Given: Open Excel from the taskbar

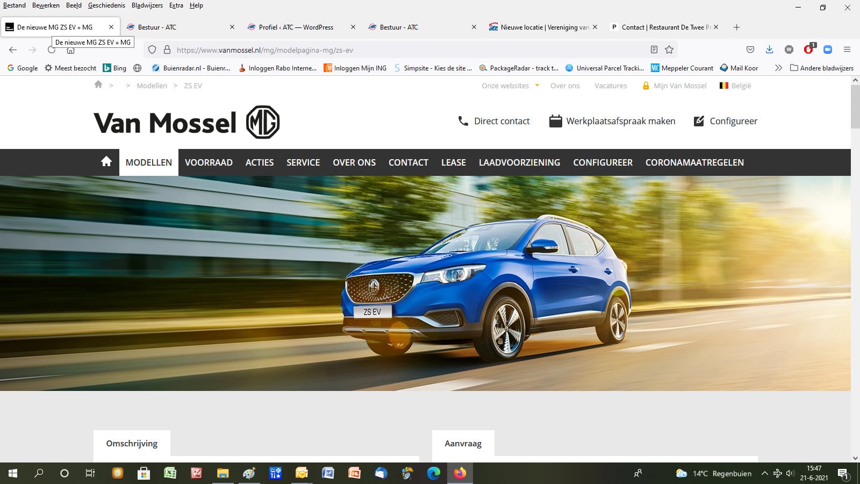Looking at the screenshot, I should 170,473.
